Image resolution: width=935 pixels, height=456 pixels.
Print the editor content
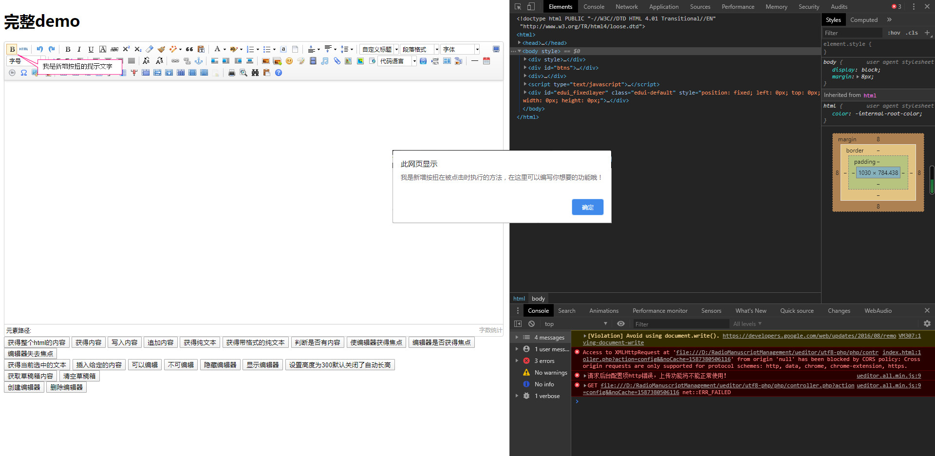232,73
